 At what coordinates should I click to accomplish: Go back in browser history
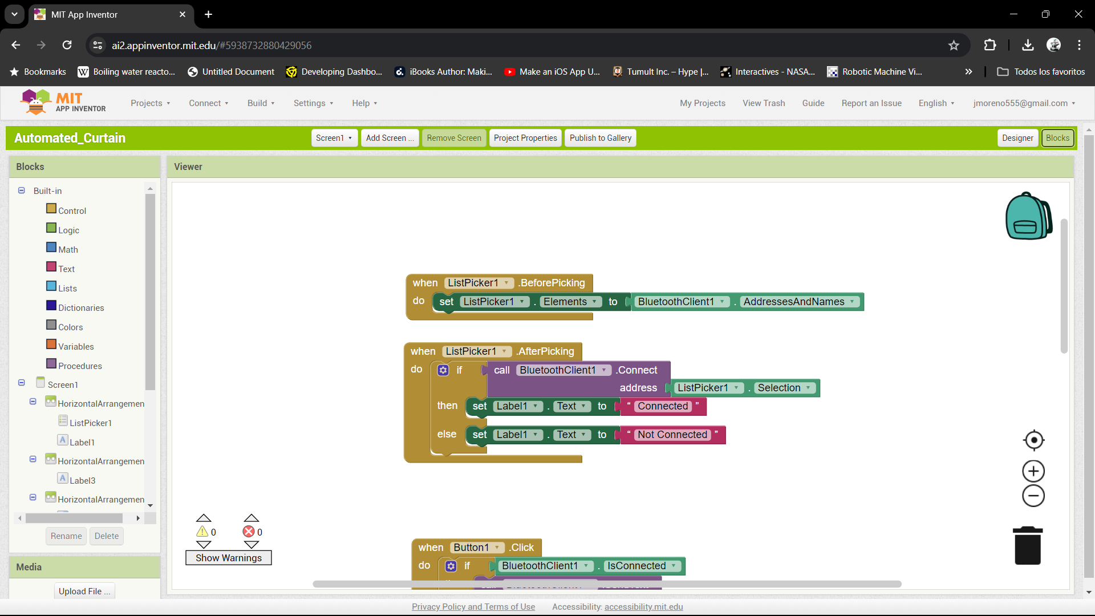[16, 45]
